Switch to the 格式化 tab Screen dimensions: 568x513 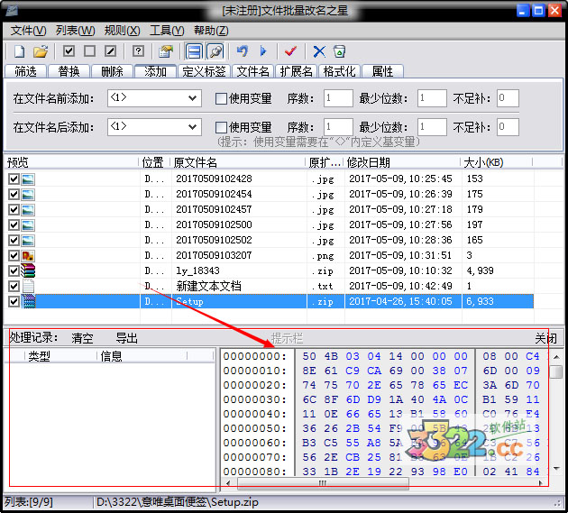click(339, 71)
